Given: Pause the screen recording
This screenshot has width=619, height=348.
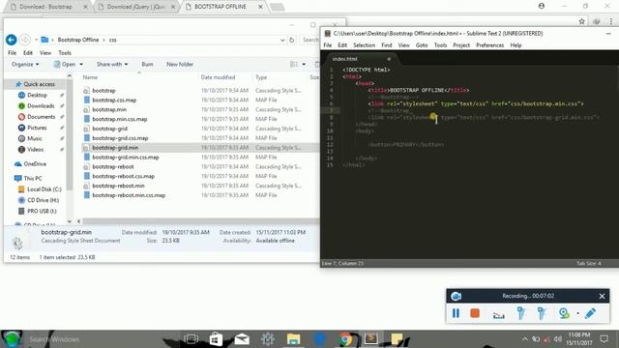Looking at the screenshot, I should point(456,313).
